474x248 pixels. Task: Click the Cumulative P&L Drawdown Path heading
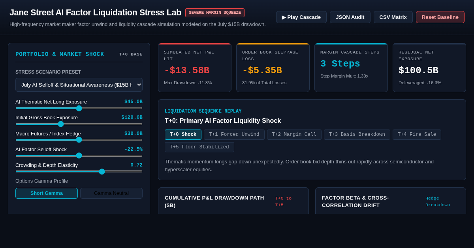point(214,202)
